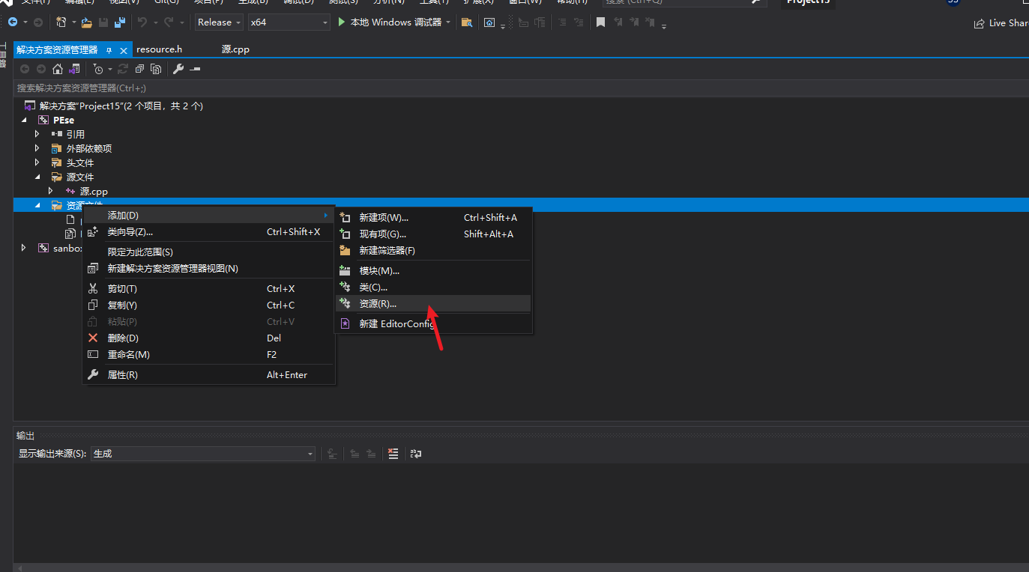
Task: Click go to next message output icon
Action: [x=371, y=454]
